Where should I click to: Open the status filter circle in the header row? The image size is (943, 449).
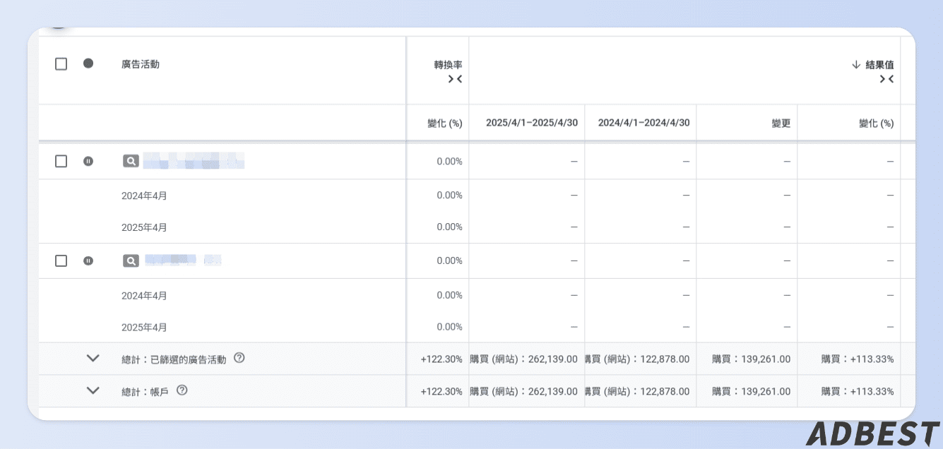point(87,64)
